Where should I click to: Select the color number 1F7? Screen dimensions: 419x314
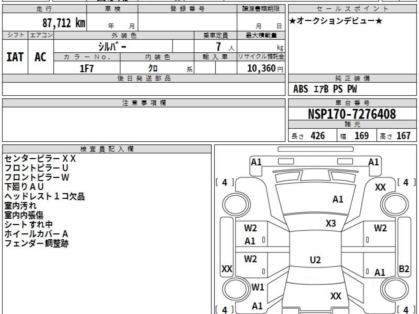click(87, 68)
